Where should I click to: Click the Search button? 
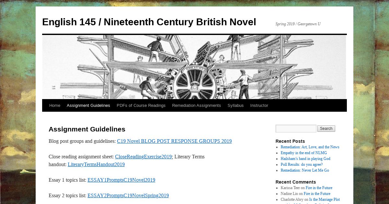coord(326,129)
